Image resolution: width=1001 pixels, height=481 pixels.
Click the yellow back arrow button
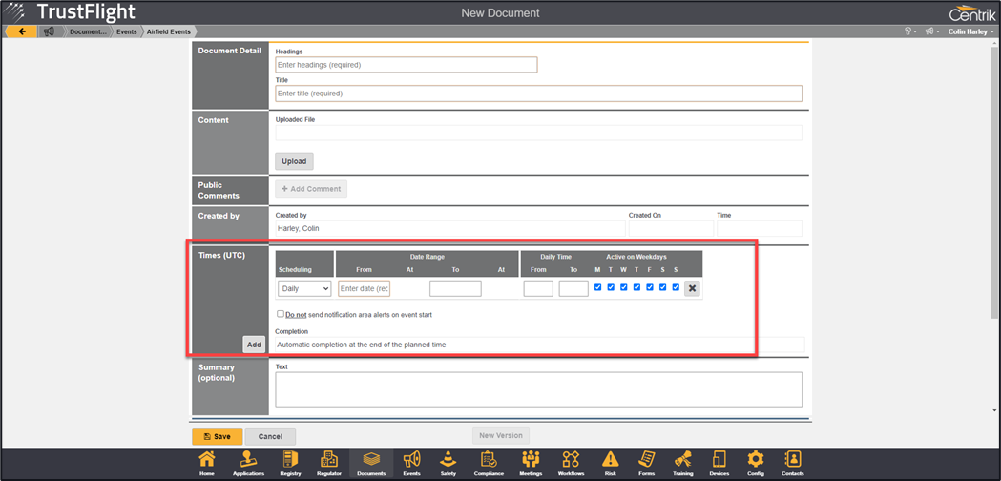coord(21,31)
